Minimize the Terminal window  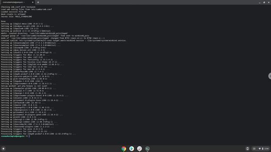[x=260, y=3]
